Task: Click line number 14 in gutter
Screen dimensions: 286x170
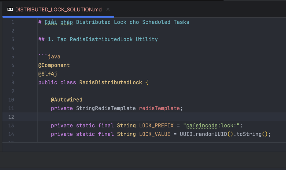Action: tap(11, 134)
